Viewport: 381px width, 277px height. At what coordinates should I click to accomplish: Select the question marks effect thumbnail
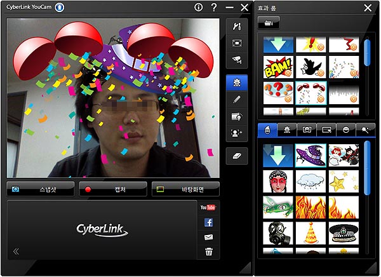[x=278, y=93]
